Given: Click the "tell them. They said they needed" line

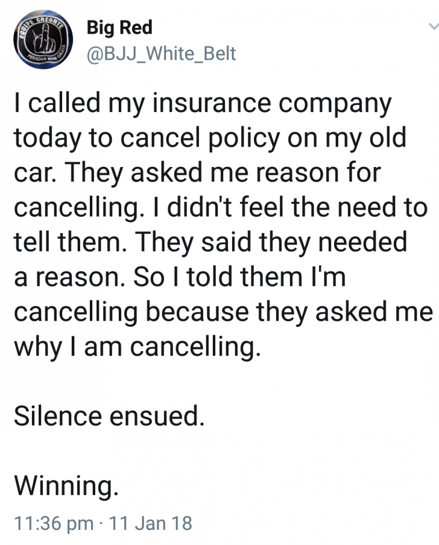Looking at the screenshot, I should [210, 243].
